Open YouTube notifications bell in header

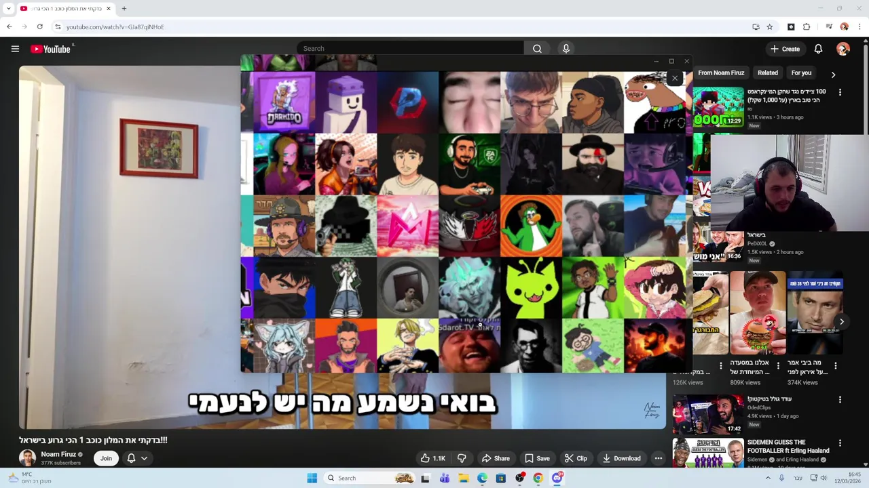coord(818,49)
